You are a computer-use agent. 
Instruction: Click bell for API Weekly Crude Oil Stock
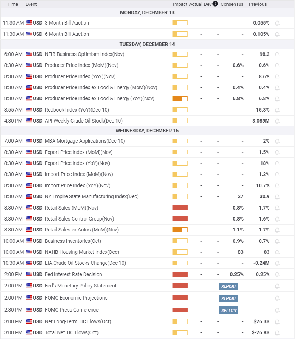coord(277,121)
